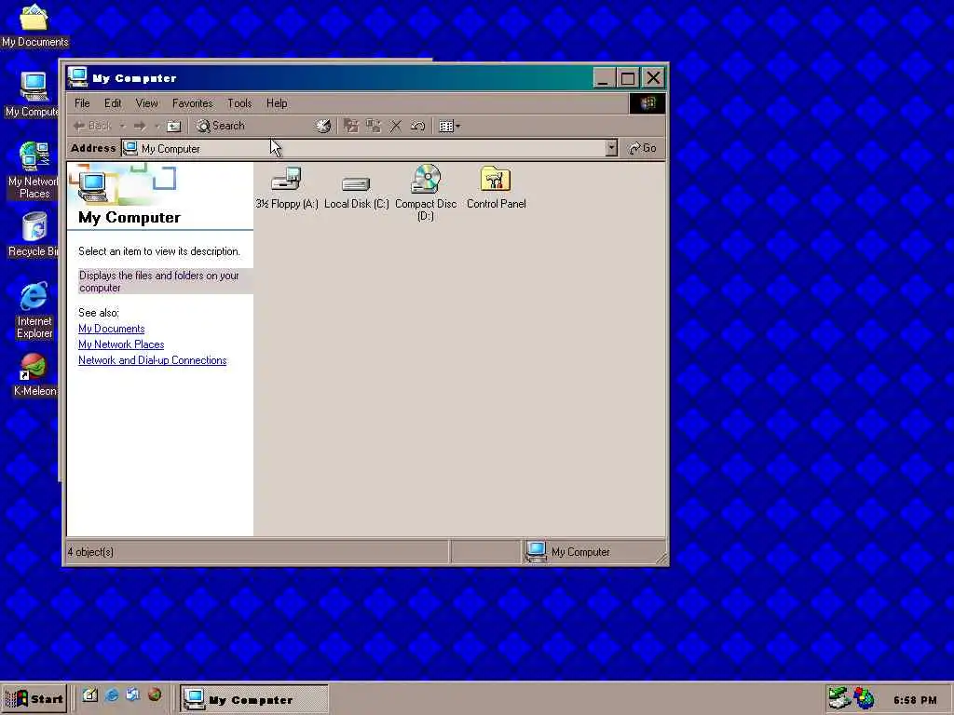
Task: Click the network connection tray icon
Action: point(839,698)
